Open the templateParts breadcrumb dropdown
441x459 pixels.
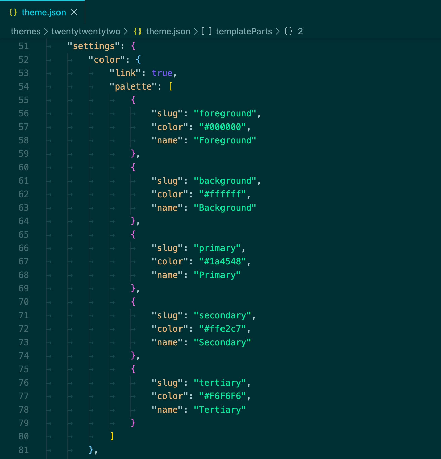[244, 31]
